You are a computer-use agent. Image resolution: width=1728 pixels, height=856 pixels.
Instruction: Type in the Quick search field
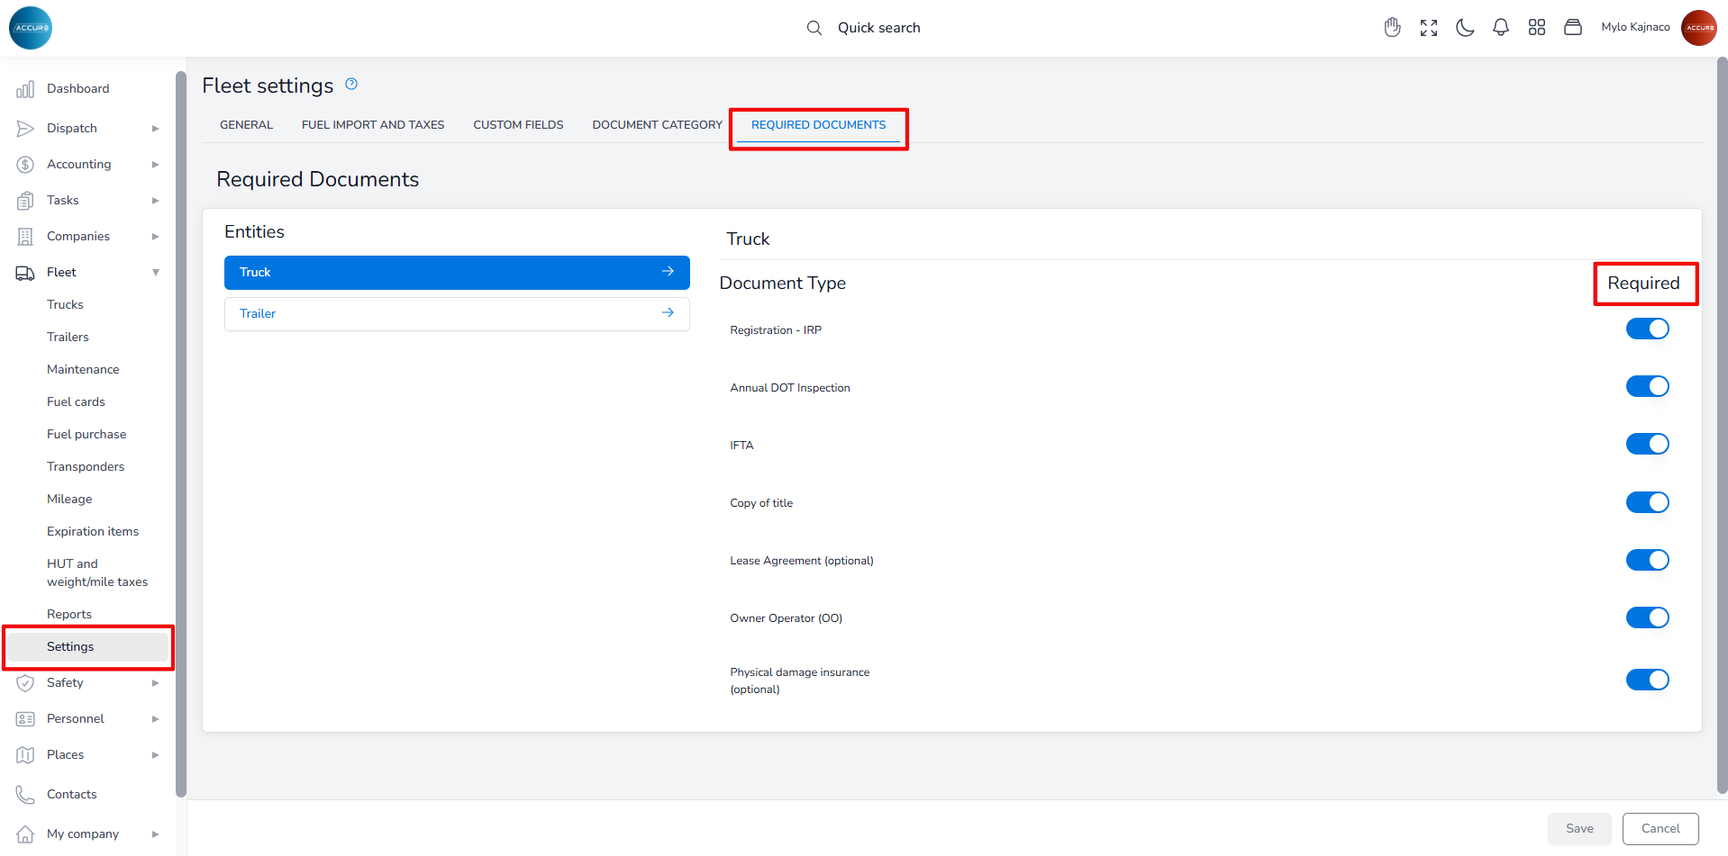pyautogui.click(x=879, y=28)
